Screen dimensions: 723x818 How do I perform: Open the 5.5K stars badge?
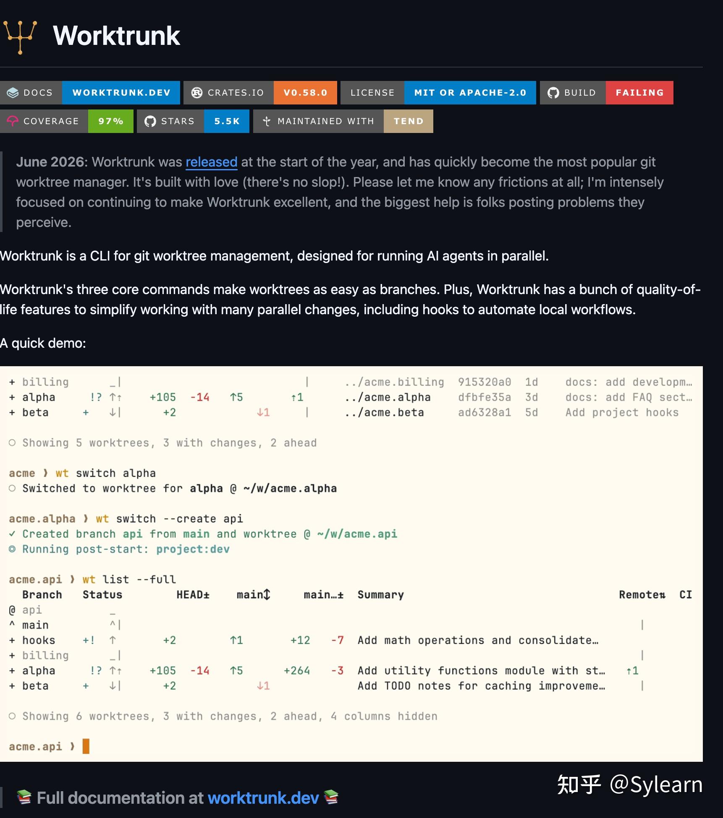(x=227, y=121)
